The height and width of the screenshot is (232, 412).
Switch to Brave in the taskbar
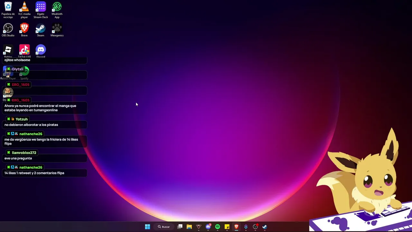pos(236,227)
